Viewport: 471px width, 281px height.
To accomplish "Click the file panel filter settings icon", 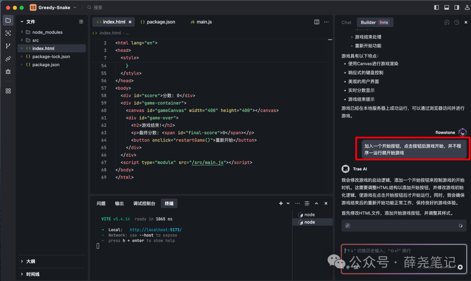I will 81,22.
